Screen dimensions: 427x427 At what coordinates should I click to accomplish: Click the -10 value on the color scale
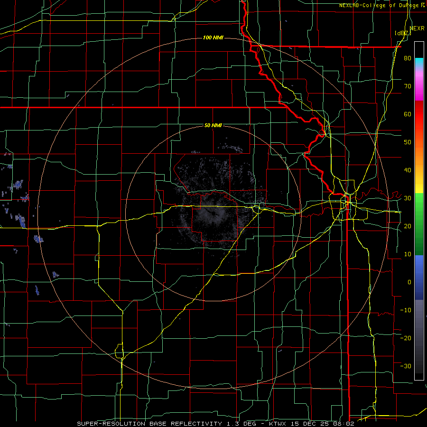[x=406, y=310]
